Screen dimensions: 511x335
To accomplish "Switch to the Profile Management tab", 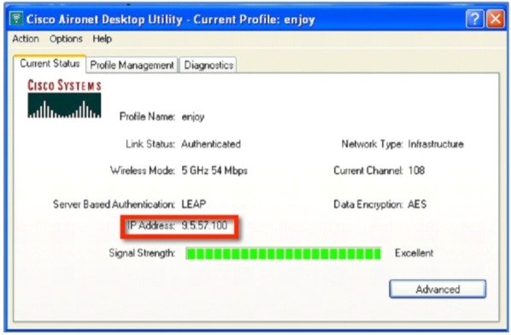I will coord(132,65).
